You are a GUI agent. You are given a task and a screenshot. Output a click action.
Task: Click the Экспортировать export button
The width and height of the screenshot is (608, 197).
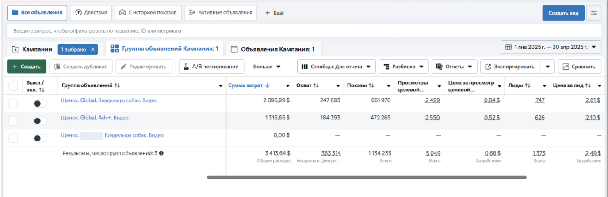click(x=510, y=67)
